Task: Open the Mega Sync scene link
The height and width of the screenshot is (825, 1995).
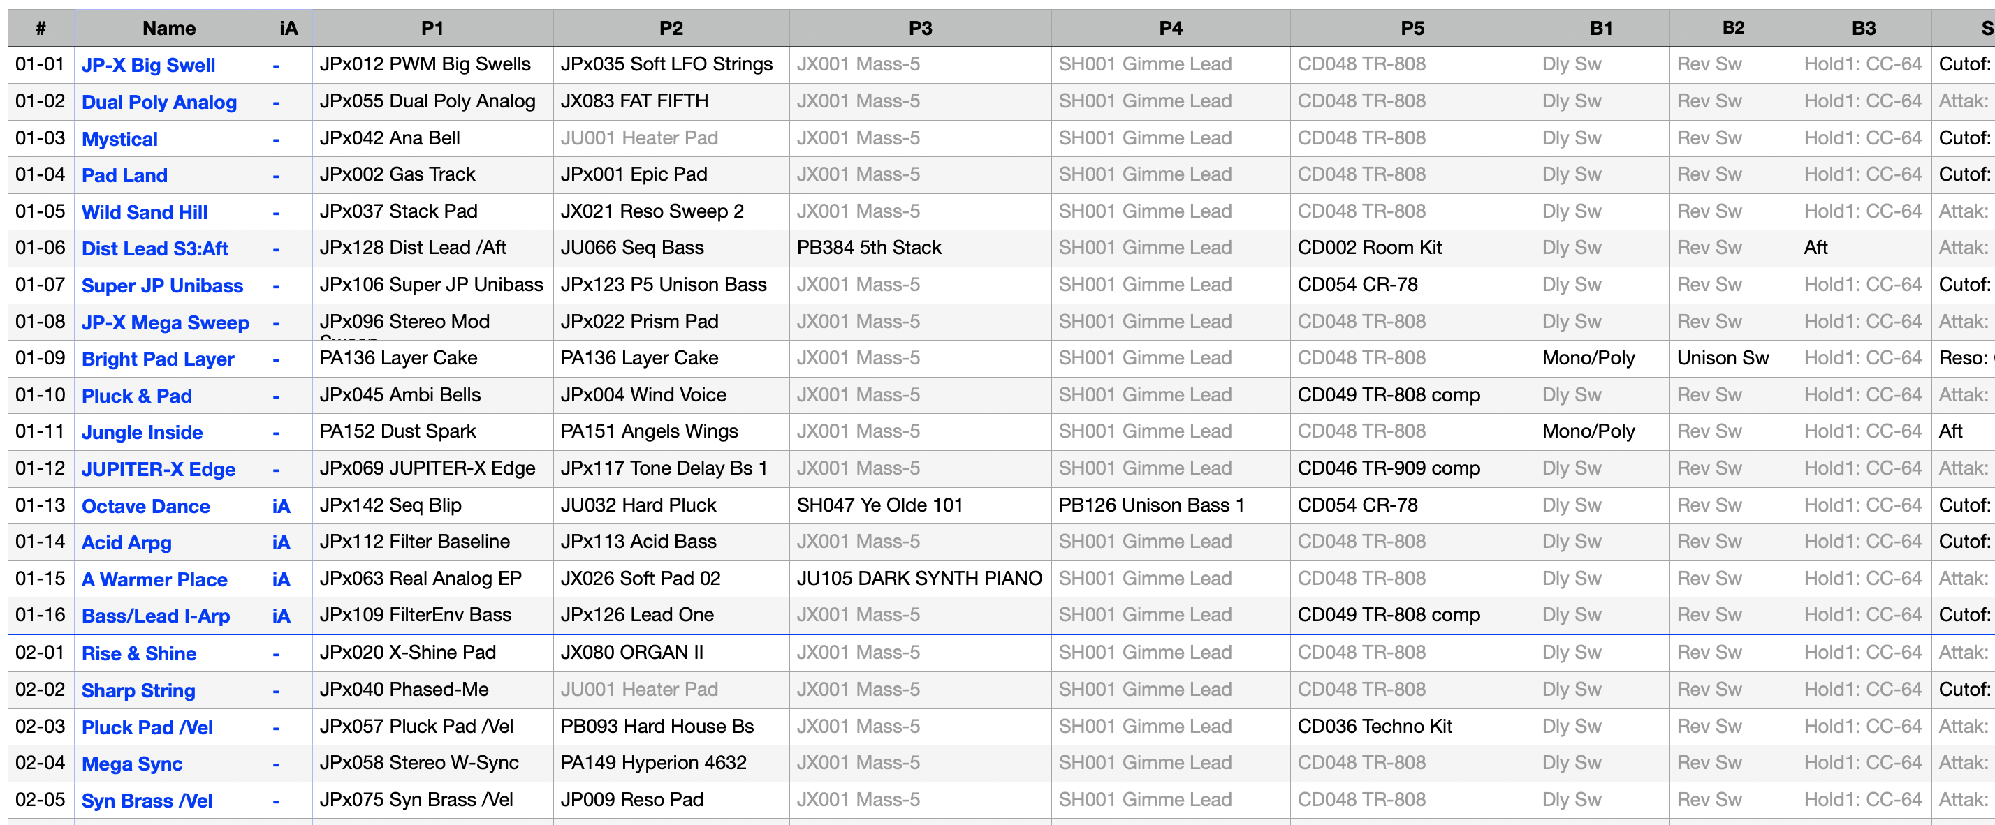Action: click(131, 764)
